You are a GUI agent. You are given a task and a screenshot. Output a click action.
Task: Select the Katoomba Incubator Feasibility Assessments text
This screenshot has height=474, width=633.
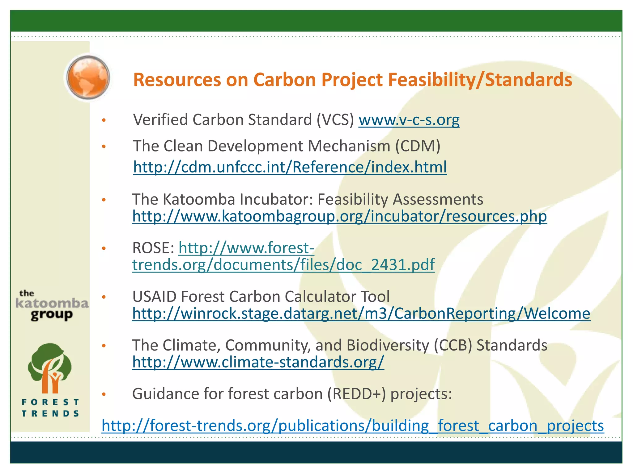point(308,199)
